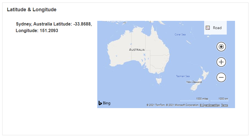Click the Coral Sea label

coord(180,35)
